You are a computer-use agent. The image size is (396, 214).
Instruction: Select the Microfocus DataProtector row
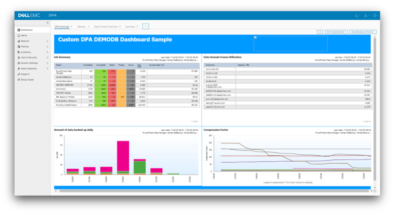(127, 105)
